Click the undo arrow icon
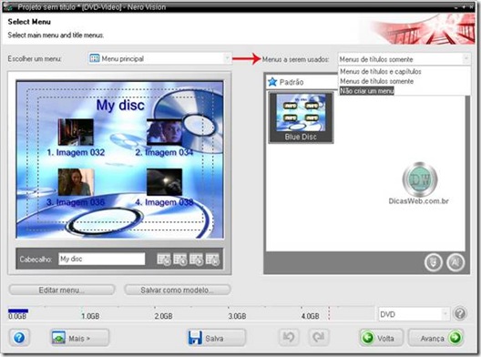This screenshot has height=357, width=481. click(289, 338)
